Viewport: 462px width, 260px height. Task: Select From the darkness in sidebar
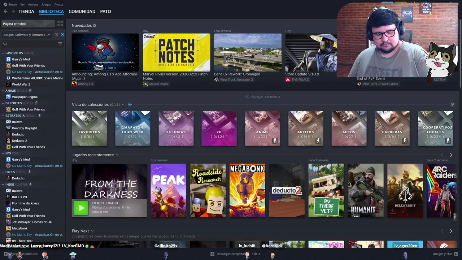(25, 203)
